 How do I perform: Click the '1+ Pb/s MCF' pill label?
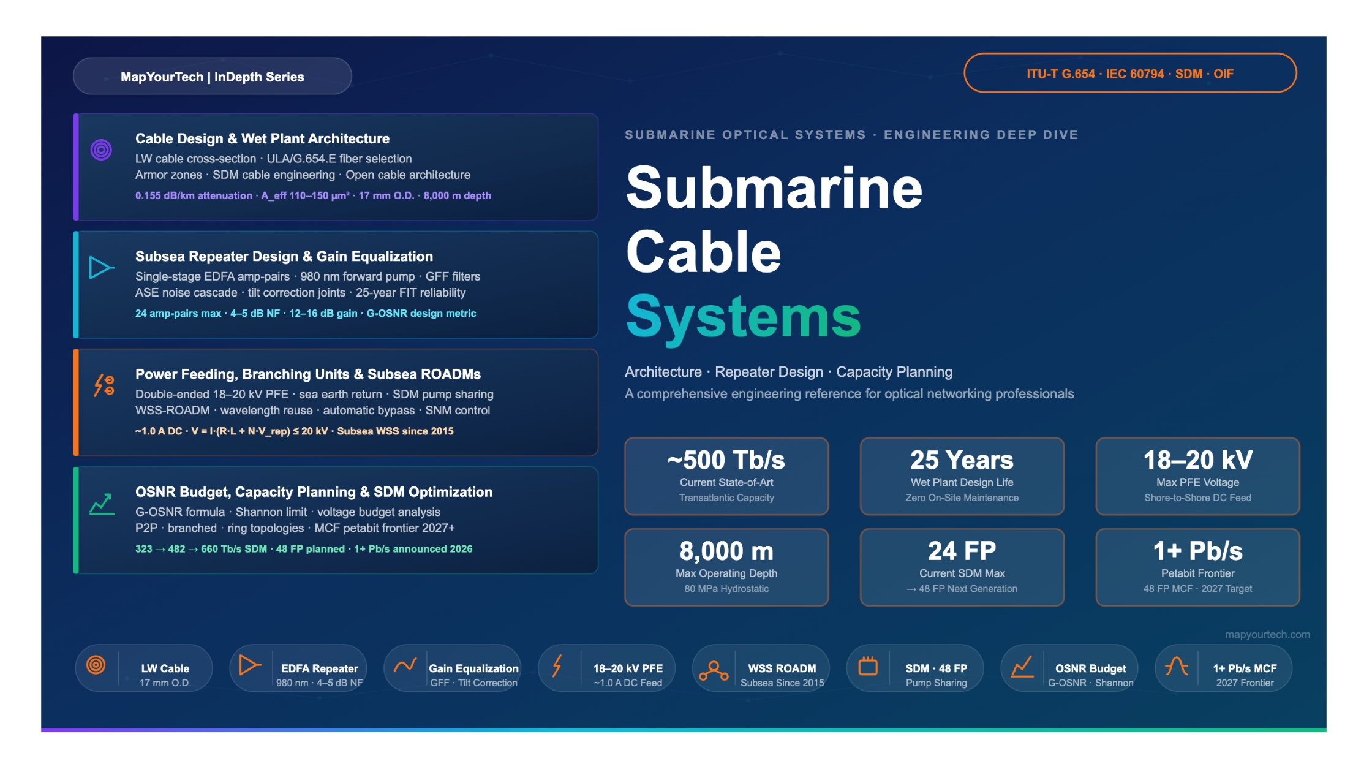pyautogui.click(x=1245, y=668)
